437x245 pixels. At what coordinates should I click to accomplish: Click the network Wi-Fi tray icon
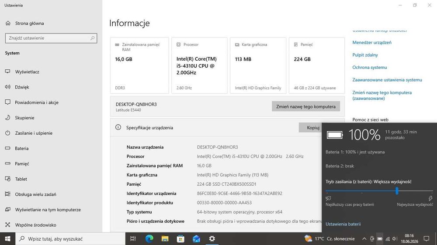[x=387, y=238]
